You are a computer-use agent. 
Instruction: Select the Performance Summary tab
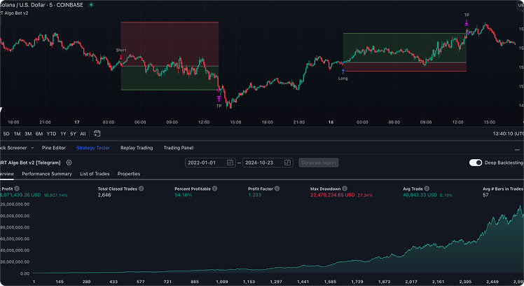tap(47, 174)
